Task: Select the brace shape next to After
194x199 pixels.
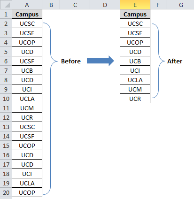Action: click(158, 61)
